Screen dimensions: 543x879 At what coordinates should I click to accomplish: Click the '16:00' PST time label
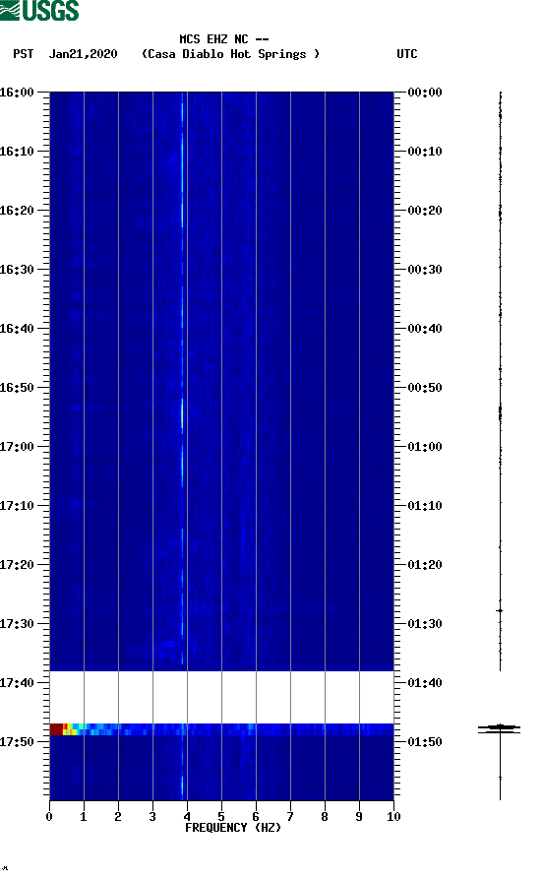tap(17, 92)
